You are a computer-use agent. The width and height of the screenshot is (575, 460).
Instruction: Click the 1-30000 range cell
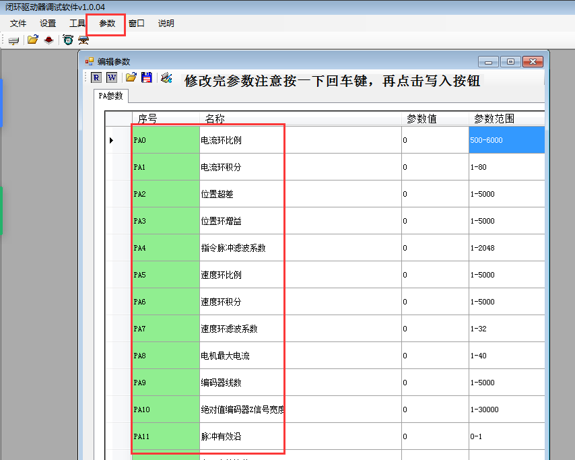(506, 409)
